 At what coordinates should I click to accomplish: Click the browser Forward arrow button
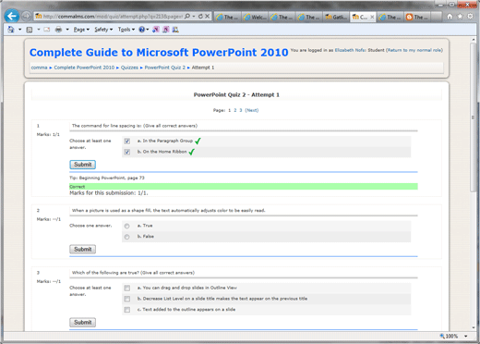(x=27, y=16)
